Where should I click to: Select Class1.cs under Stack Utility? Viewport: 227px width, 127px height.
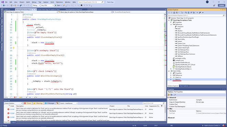coord(178,77)
